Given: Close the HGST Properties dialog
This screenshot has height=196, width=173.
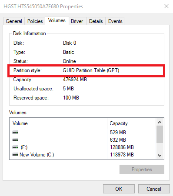Looking at the screenshot, I should [166, 6].
